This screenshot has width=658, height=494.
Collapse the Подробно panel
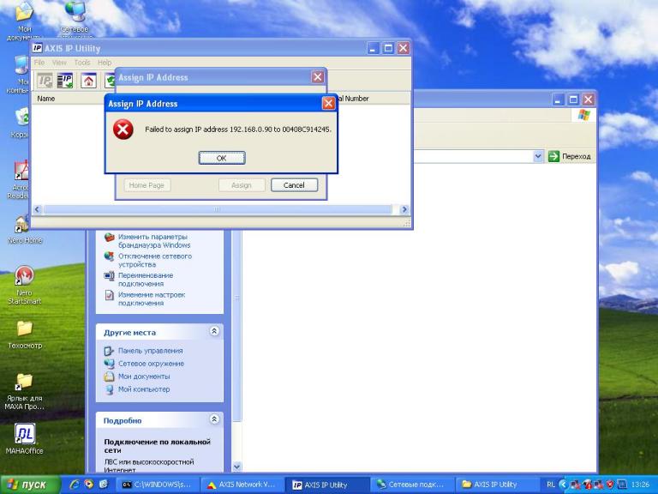point(214,419)
